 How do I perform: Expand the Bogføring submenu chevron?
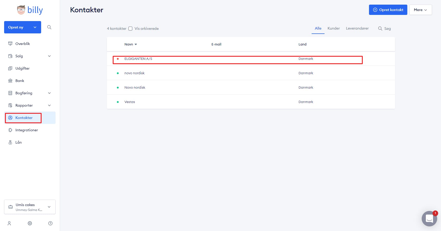coord(49,93)
